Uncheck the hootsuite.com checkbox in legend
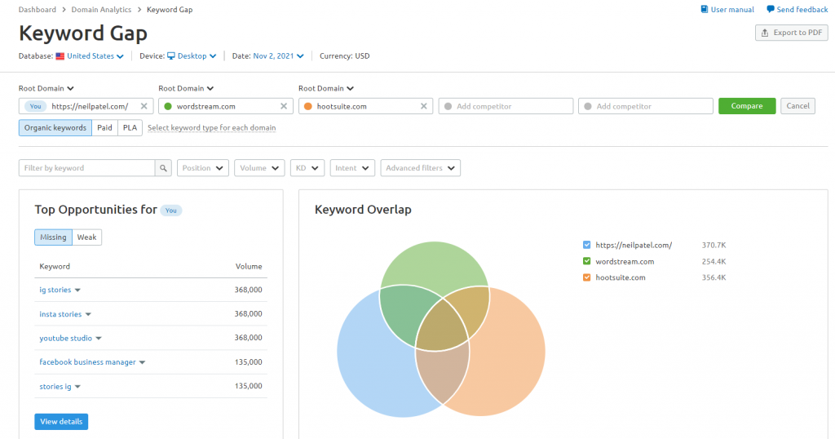 pos(587,277)
